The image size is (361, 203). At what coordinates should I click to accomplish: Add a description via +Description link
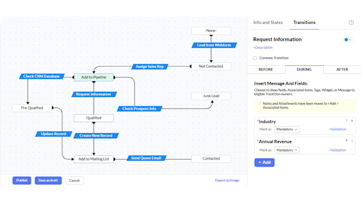tap(263, 48)
